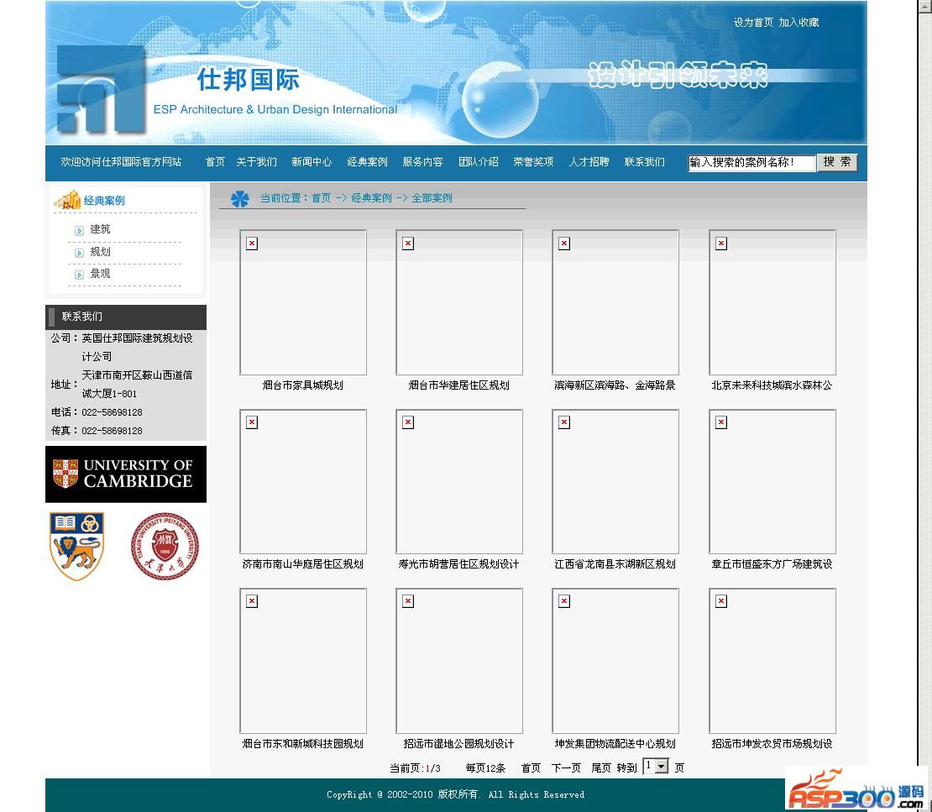Open 新闻中心 in the navigation bar

[x=312, y=162]
